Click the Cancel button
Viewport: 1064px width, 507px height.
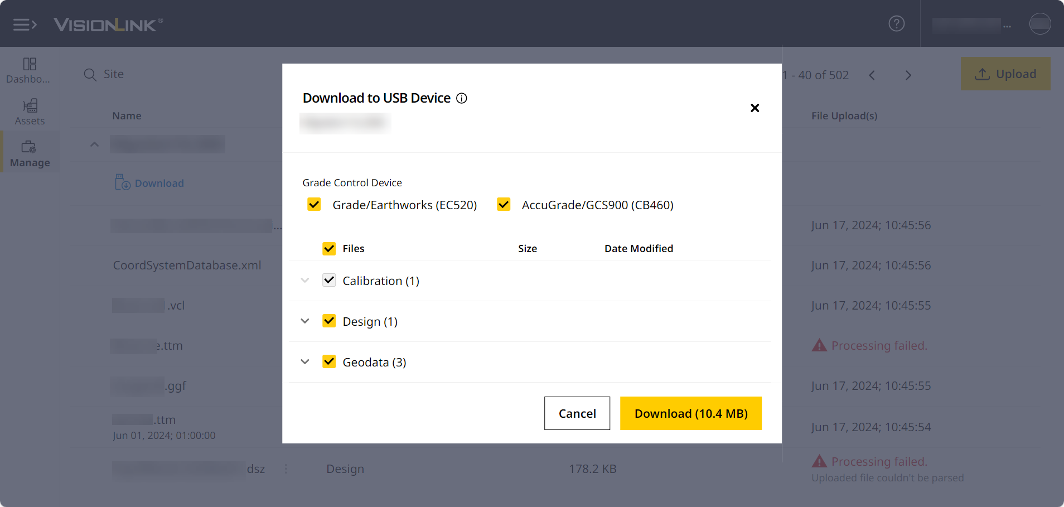577,413
